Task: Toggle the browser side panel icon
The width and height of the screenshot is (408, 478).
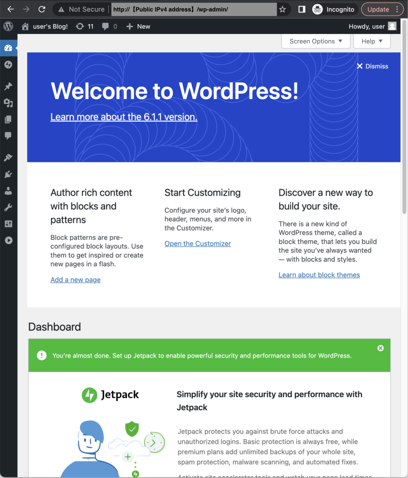Action: (302, 9)
